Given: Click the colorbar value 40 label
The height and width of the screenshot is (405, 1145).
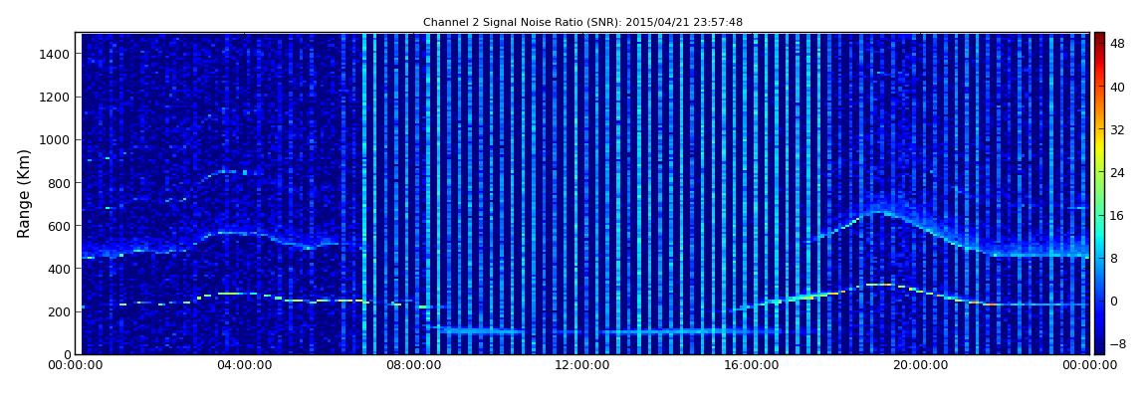Looking at the screenshot, I should click(1116, 88).
